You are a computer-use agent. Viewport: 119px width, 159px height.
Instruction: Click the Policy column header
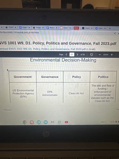point(76,77)
